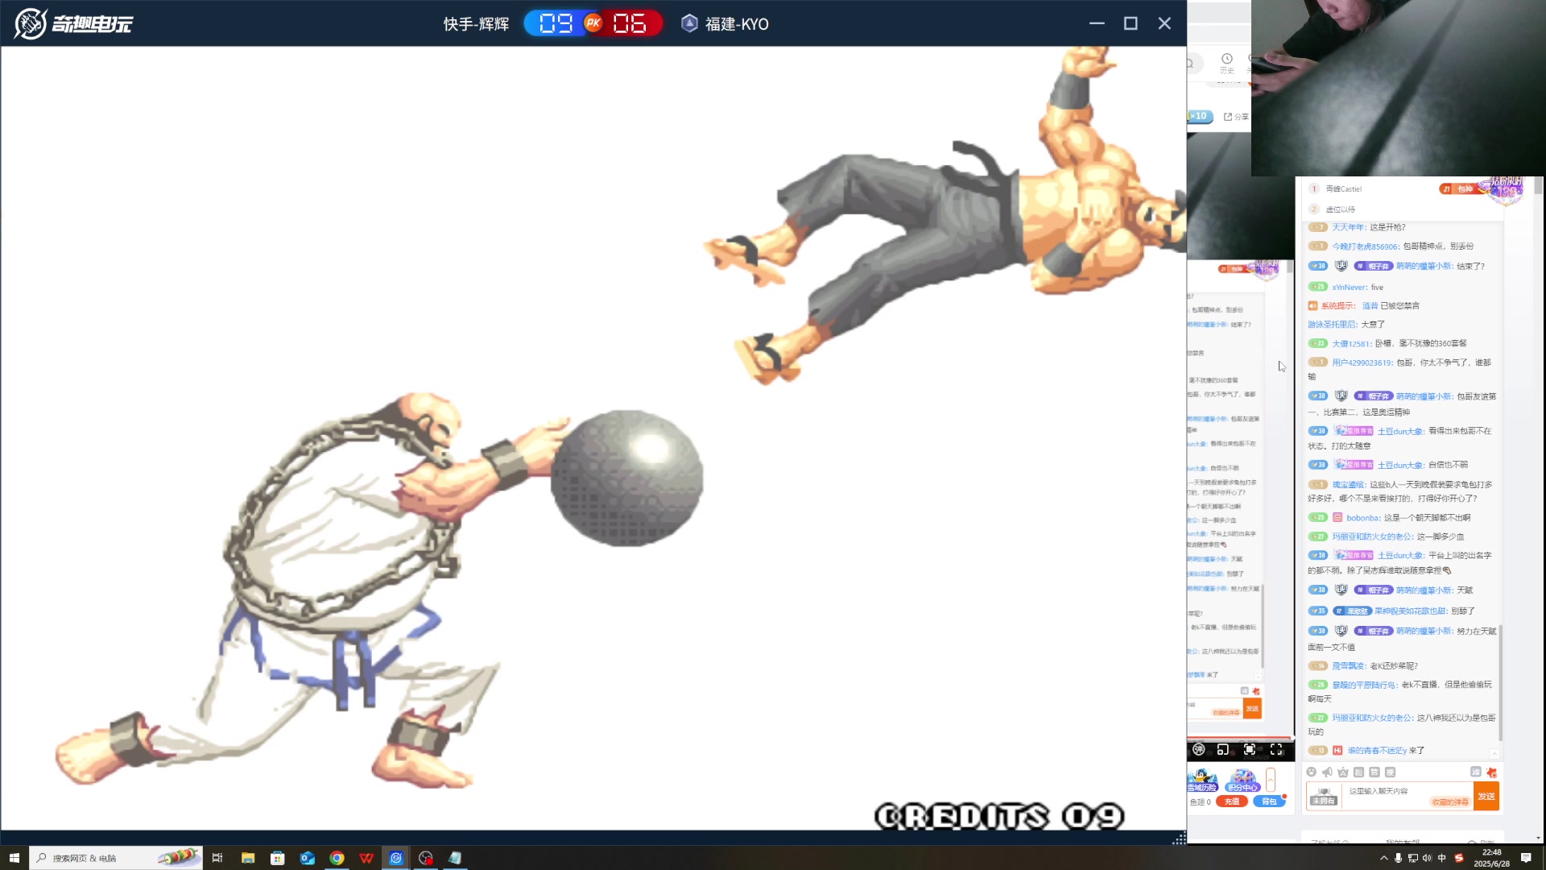Click the 奇趣电玩 logo
The height and width of the screenshot is (870, 1546).
pyautogui.click(x=73, y=23)
